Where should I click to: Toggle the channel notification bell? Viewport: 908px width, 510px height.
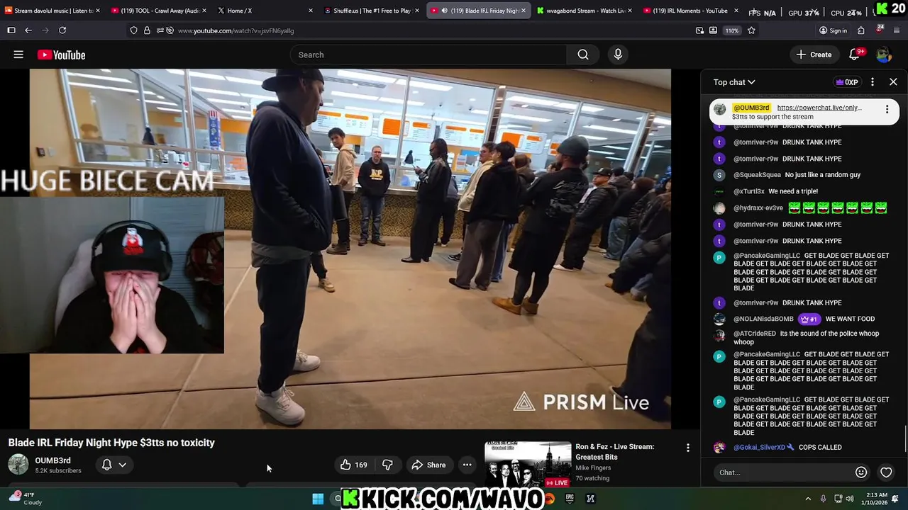106,465
